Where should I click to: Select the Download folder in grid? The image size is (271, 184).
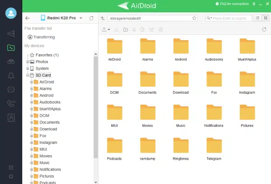(181, 83)
